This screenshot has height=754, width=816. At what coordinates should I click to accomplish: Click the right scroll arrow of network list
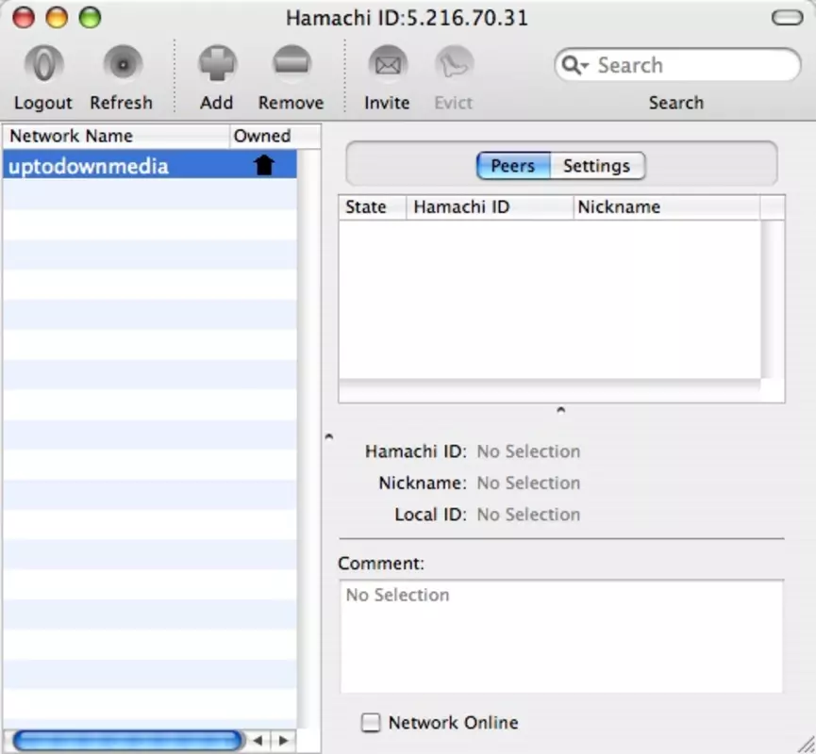284,740
